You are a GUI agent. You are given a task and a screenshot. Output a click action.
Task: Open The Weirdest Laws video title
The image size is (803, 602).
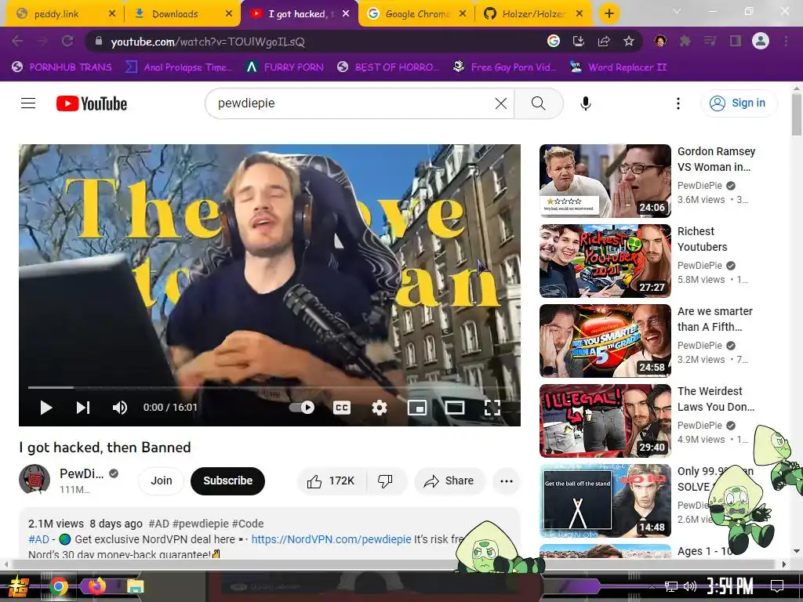click(x=715, y=399)
